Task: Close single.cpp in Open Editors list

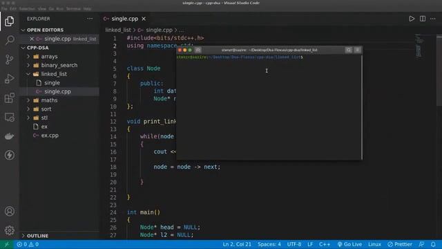Action: (32, 39)
